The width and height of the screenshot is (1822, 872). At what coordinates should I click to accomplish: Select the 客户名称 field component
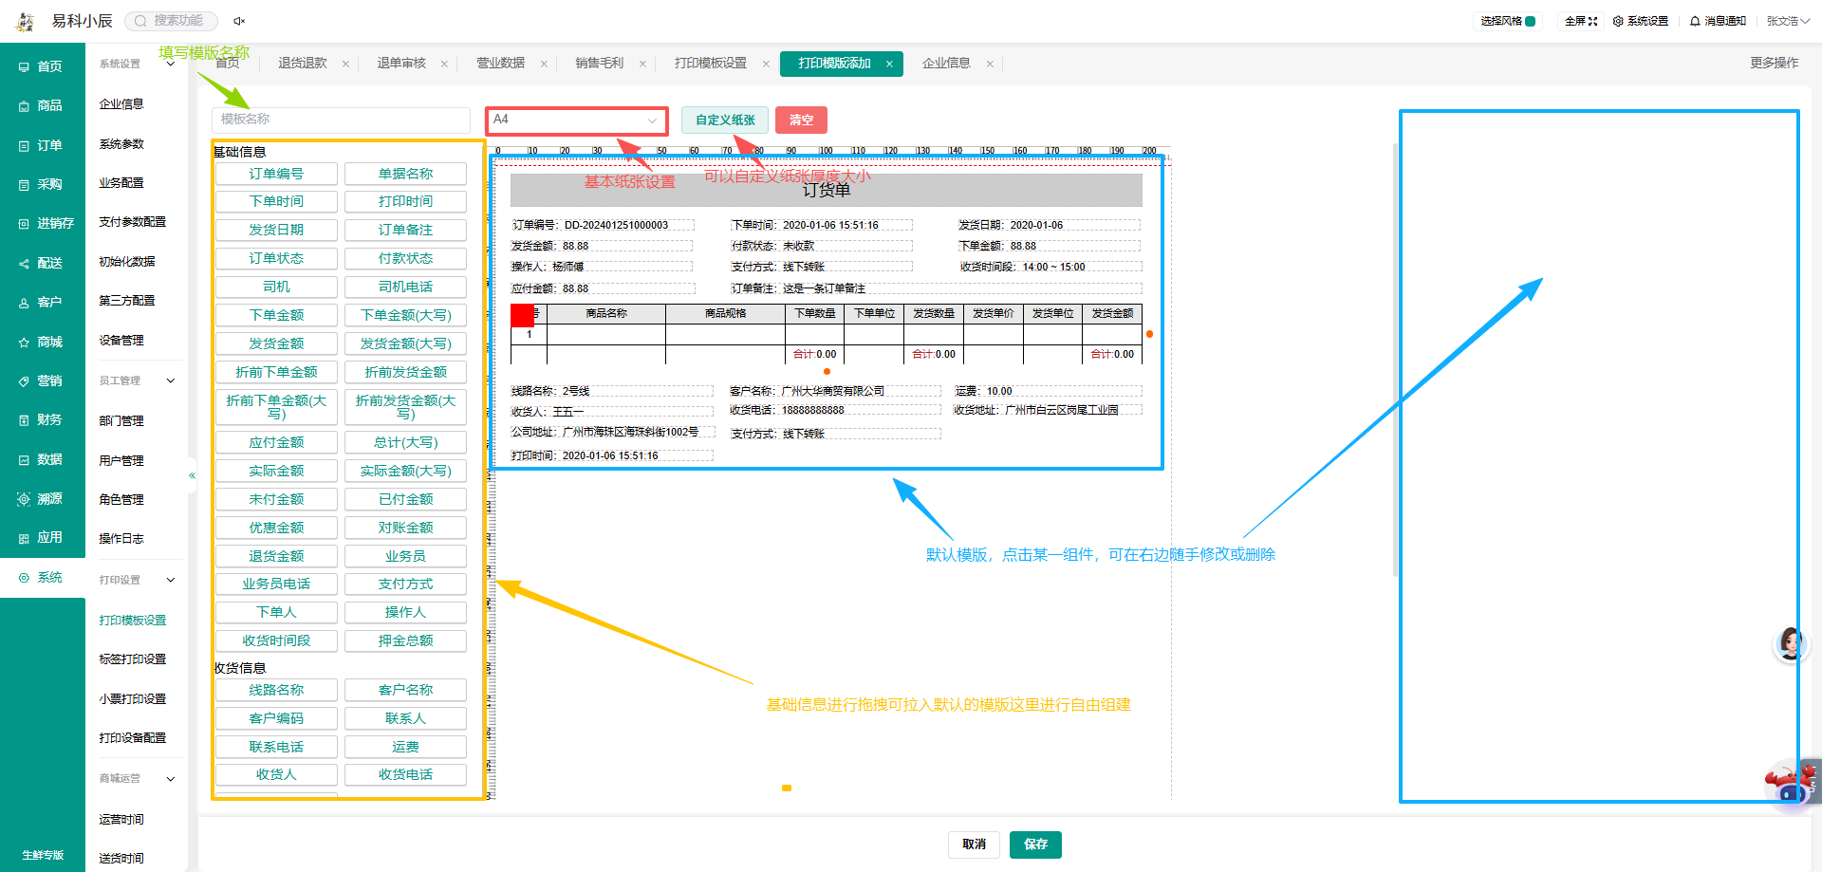point(405,690)
